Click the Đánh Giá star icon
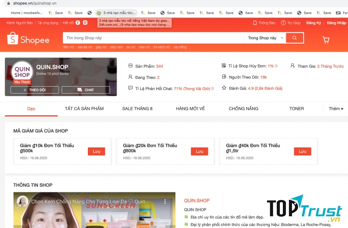348x228 pixels. [224, 88]
